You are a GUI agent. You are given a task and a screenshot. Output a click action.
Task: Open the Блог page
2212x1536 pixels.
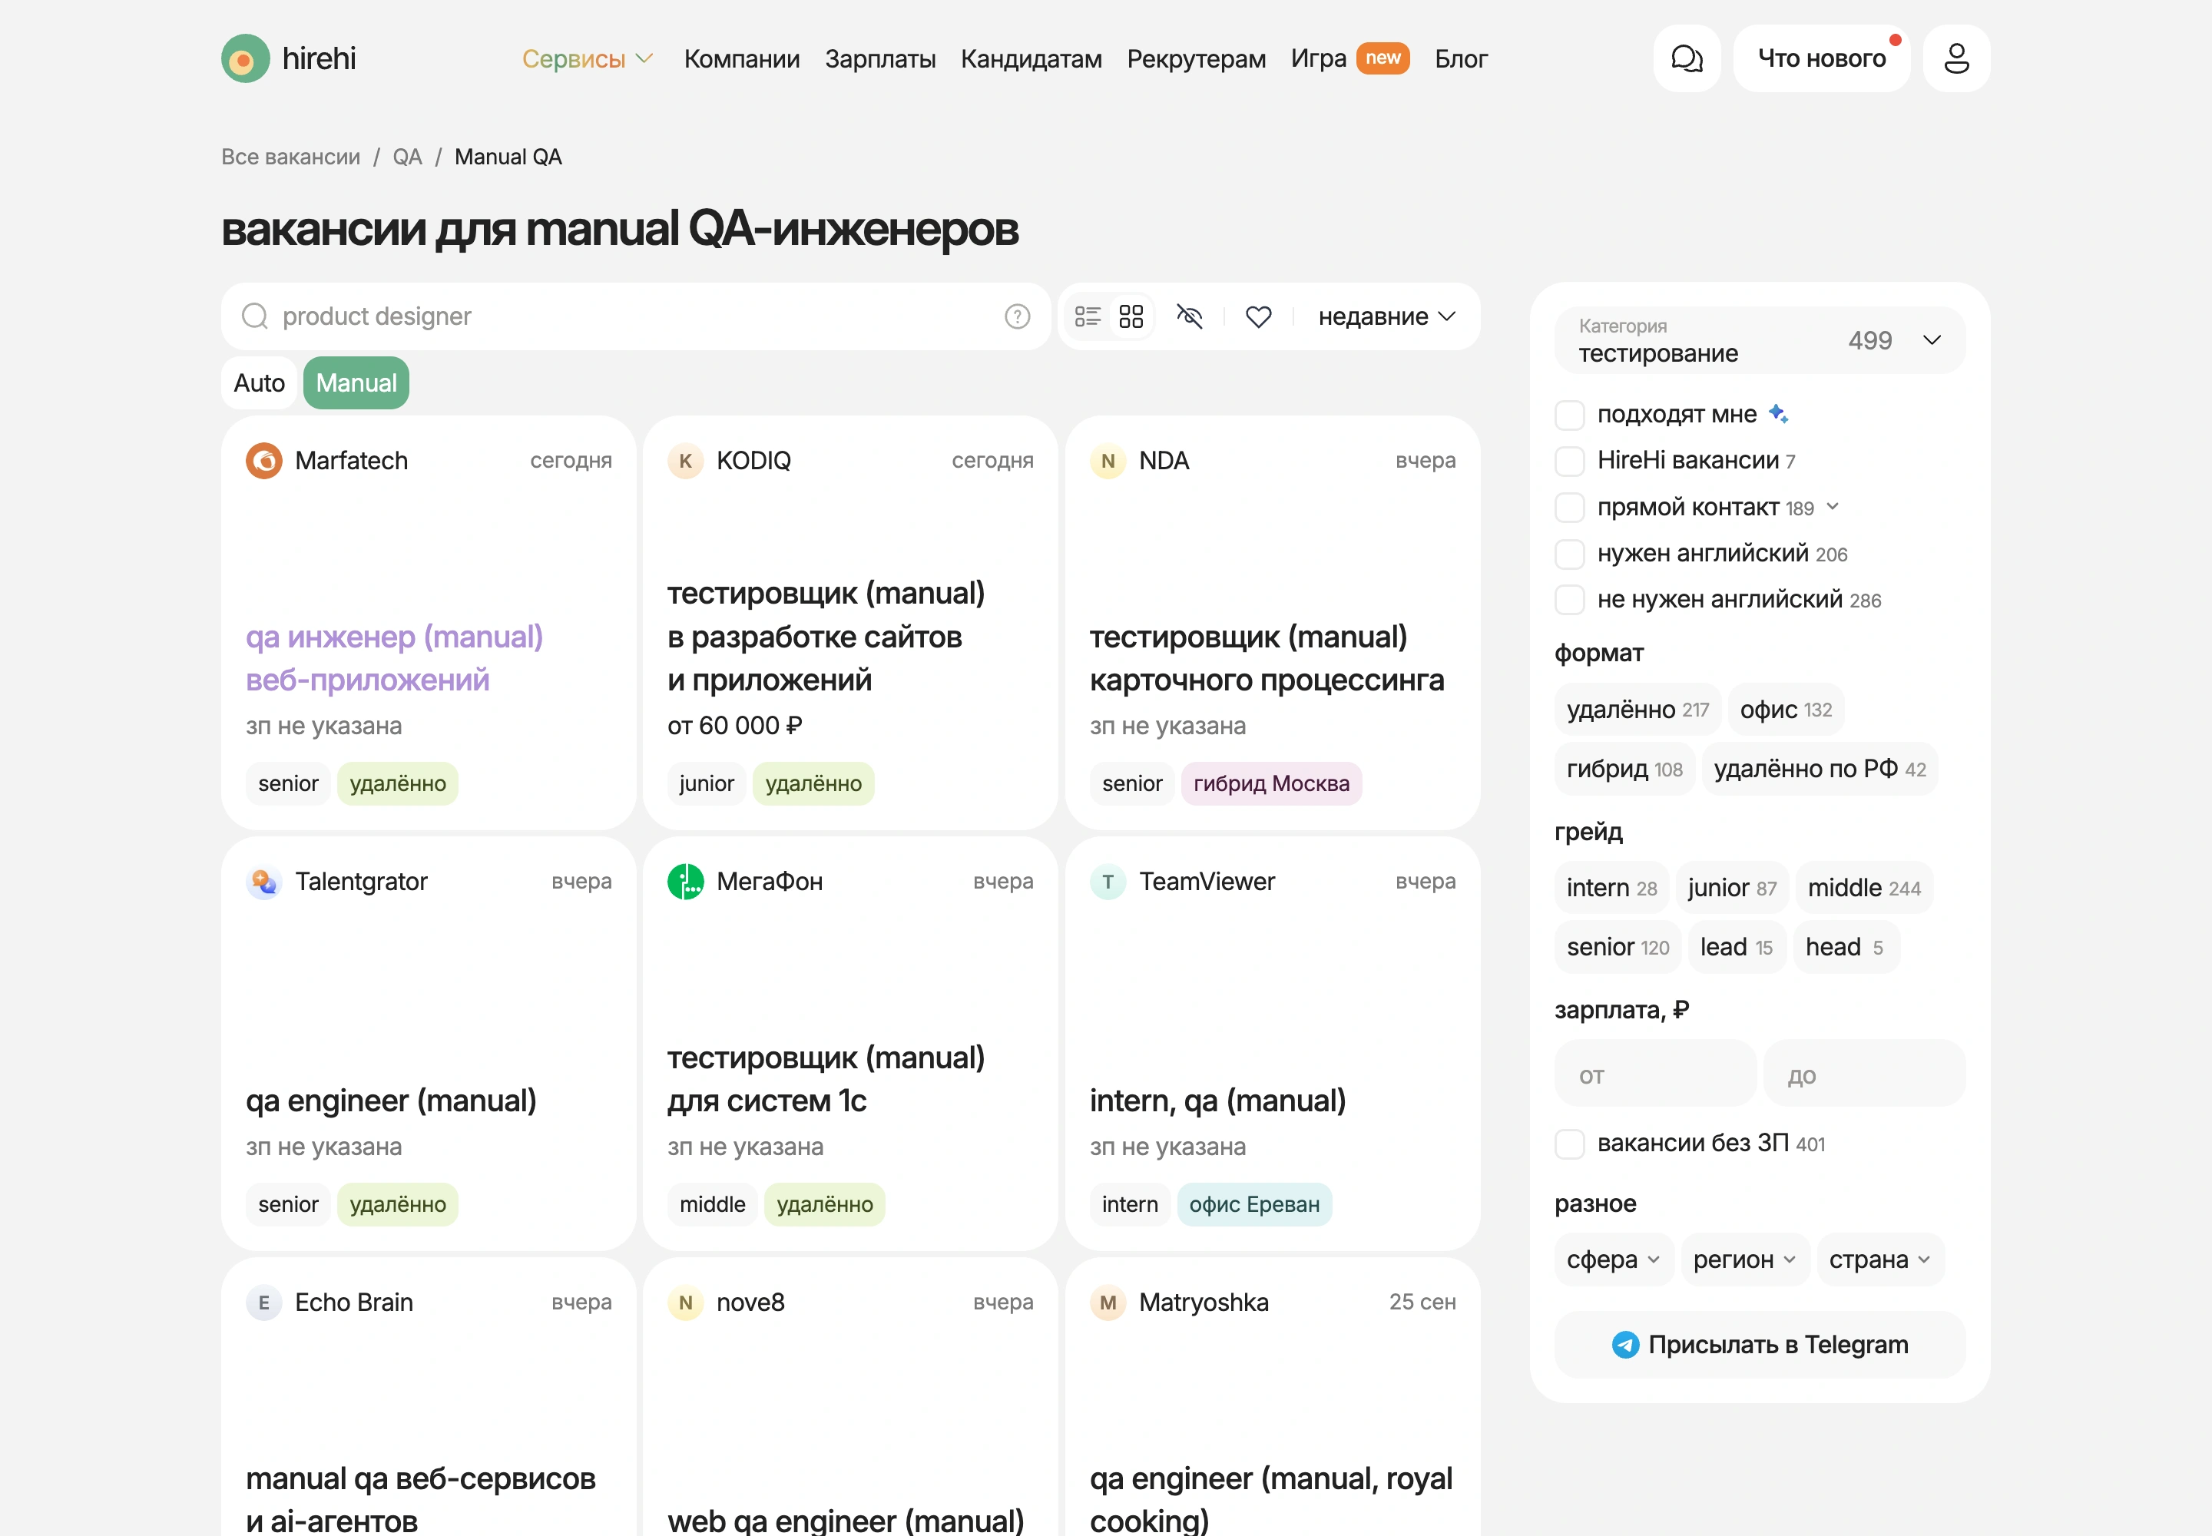[x=1460, y=58]
